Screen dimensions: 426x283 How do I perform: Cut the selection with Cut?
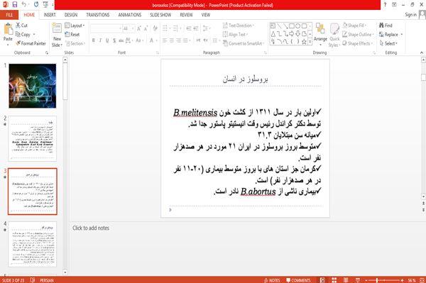tap(21, 26)
